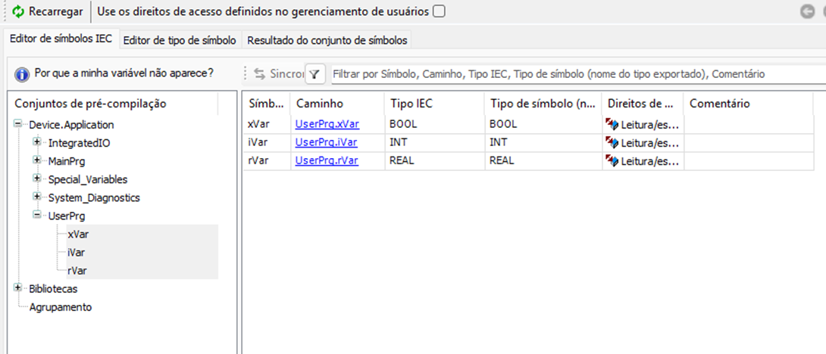Image resolution: width=826 pixels, height=354 pixels.
Task: Click access rights icon for rVar
Action: pos(612,160)
